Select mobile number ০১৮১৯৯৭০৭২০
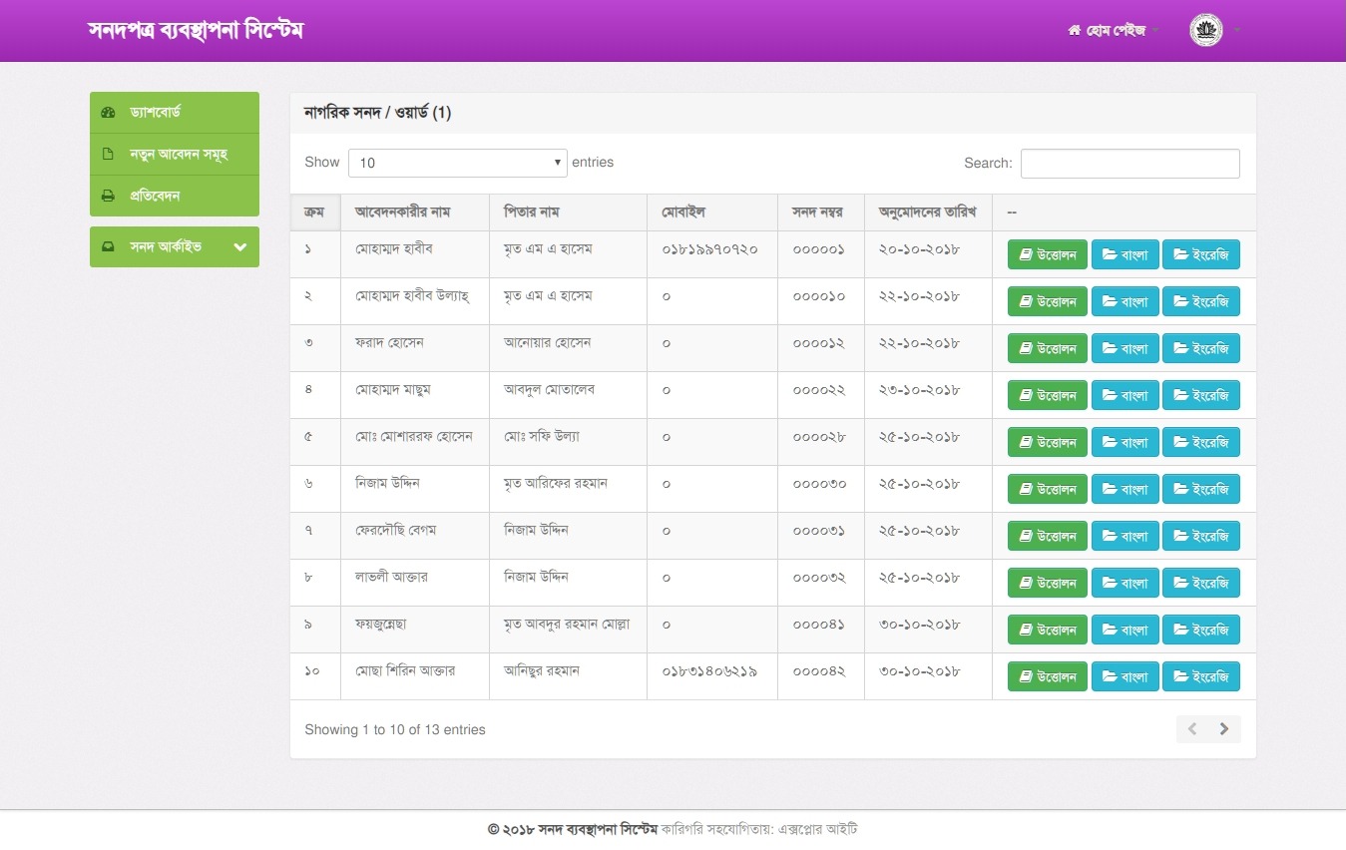Viewport: 1346px width, 850px height. tap(710, 248)
